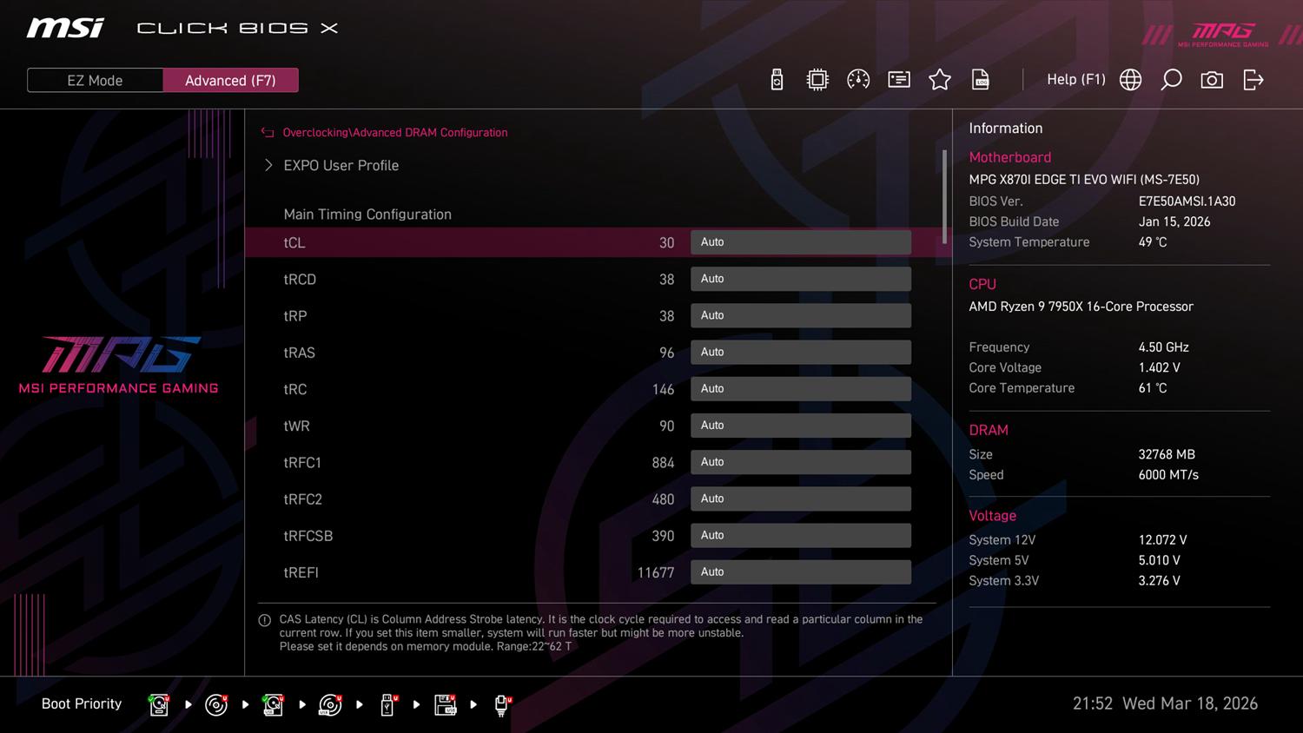Open language selection globe icon
Screen dimensions: 1303x733
pyautogui.click(x=1130, y=80)
